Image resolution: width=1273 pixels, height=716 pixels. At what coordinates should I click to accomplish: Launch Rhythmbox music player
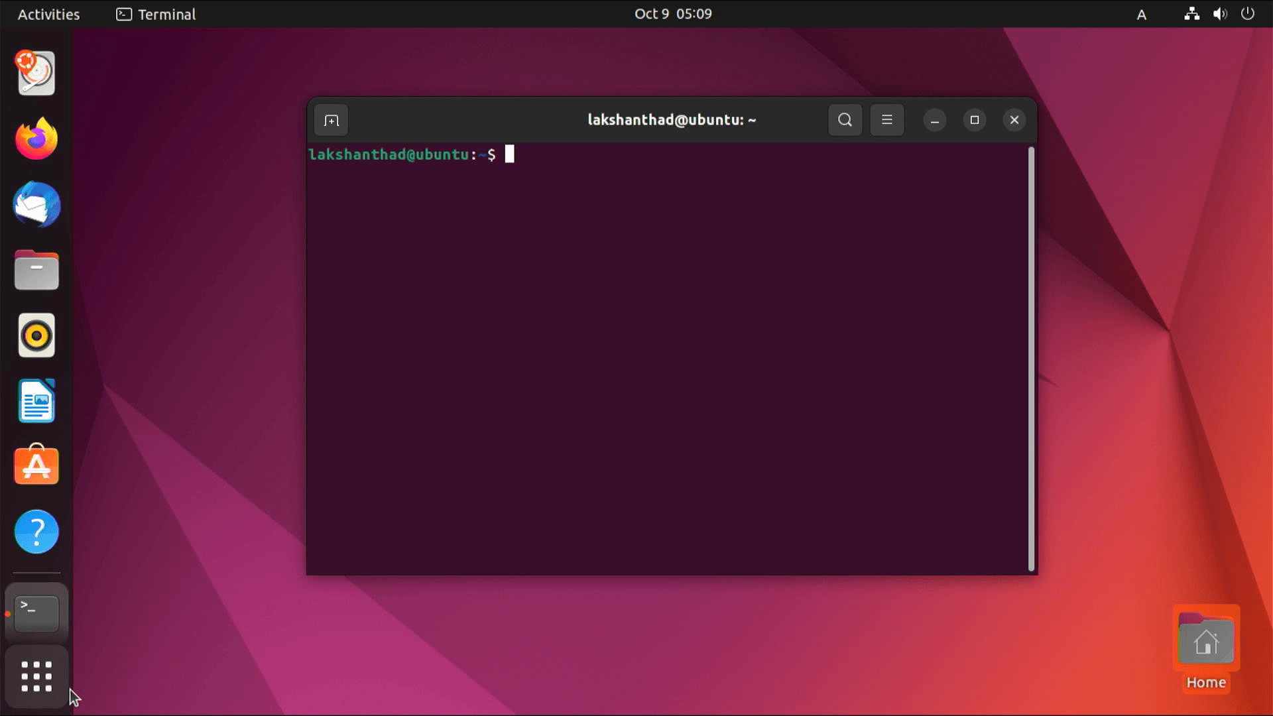tap(36, 335)
